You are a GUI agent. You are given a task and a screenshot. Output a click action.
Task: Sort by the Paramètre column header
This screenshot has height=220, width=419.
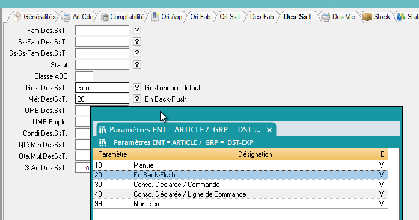(x=112, y=154)
